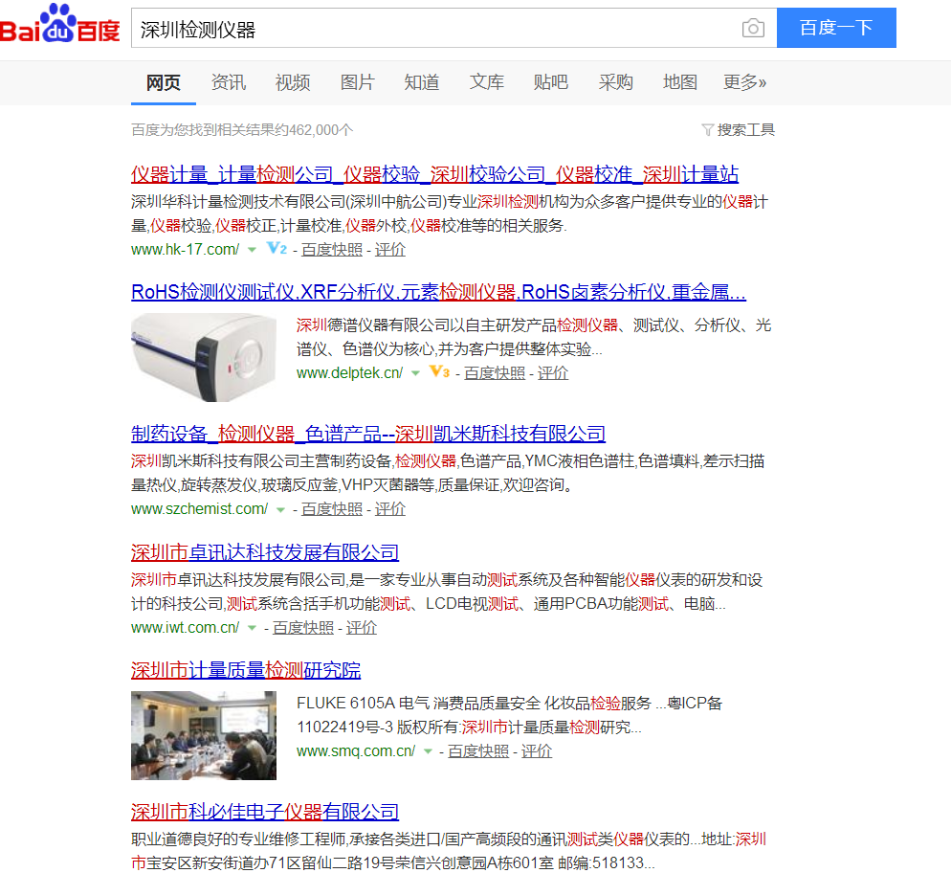This screenshot has width=951, height=873.
Task: Open the 采购 tab
Action: 615,82
